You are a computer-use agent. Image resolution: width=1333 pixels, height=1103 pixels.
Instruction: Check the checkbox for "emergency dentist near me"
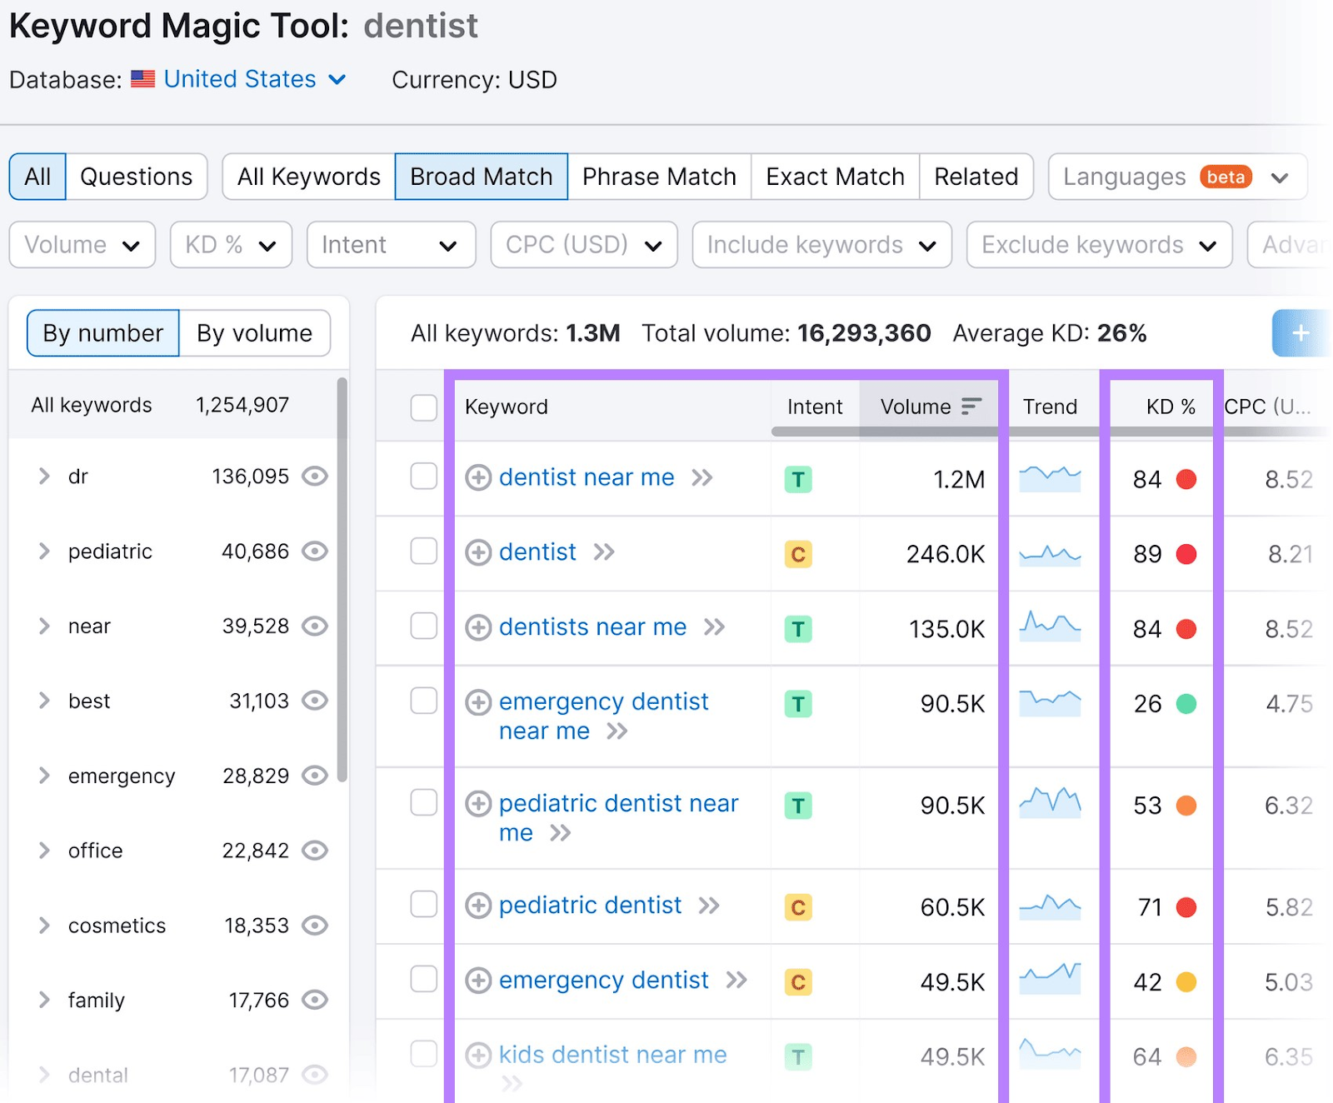click(424, 701)
